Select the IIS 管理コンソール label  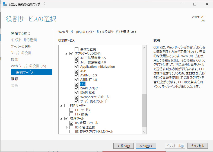86,123
